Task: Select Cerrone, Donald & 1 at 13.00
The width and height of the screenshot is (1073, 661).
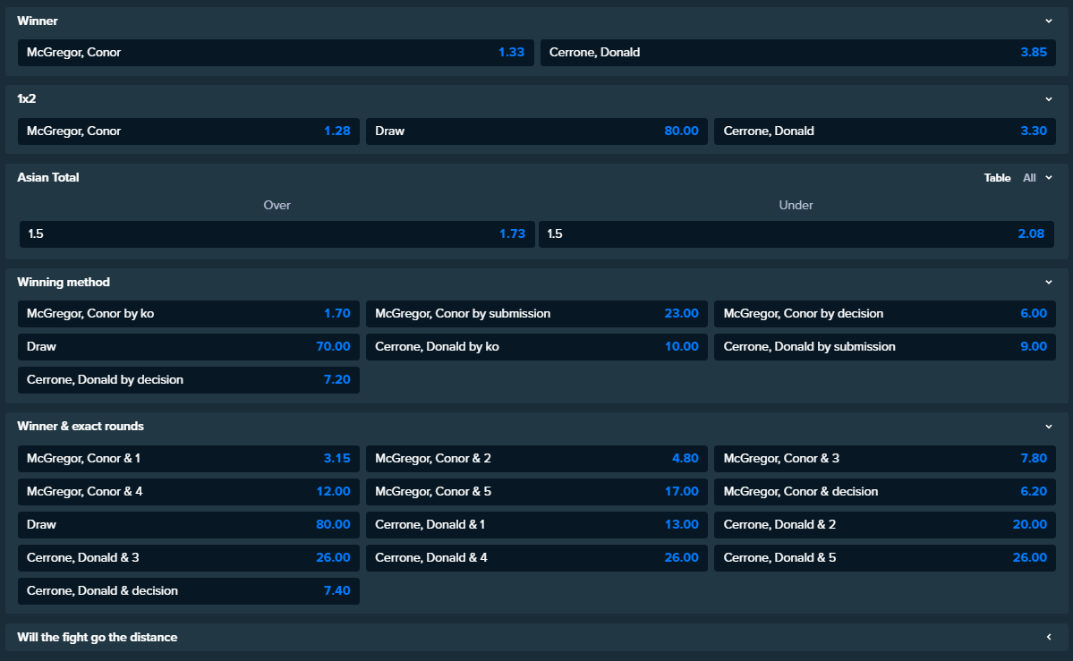Action: (537, 525)
